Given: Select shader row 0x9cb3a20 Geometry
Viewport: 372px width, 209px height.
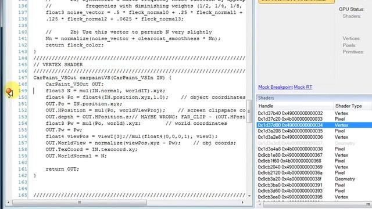Looking at the screenshot, I should 314,179.
